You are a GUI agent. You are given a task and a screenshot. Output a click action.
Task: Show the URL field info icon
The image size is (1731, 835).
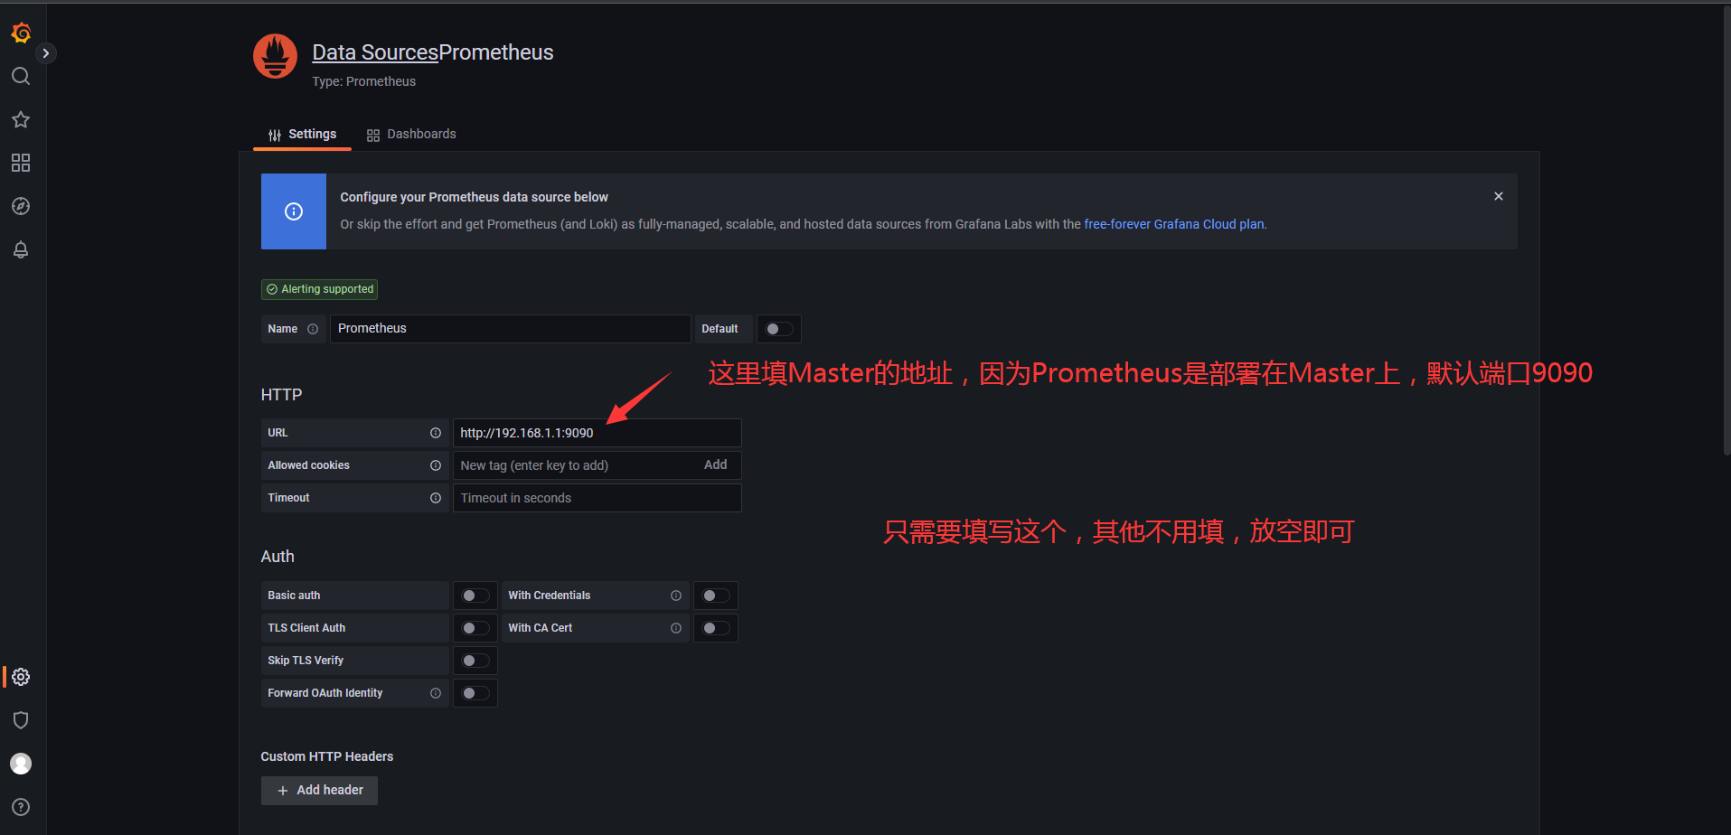pos(436,433)
